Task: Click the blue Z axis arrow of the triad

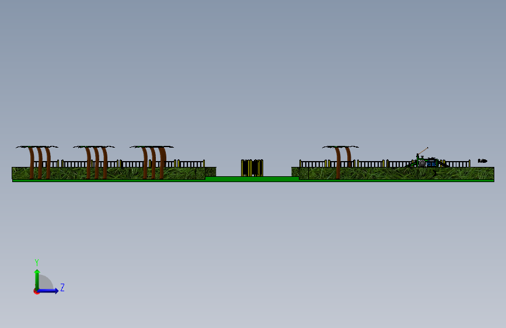Action: click(x=48, y=291)
